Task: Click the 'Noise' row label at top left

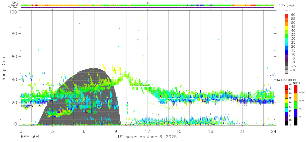Action: (15, 5)
